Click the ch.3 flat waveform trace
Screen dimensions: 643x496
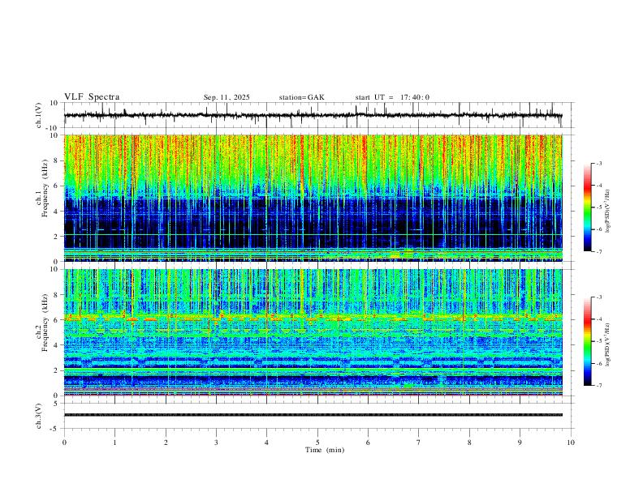point(313,415)
